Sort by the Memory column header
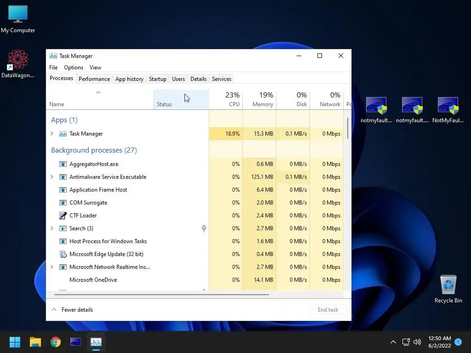This screenshot has height=353, width=471. 259,100
